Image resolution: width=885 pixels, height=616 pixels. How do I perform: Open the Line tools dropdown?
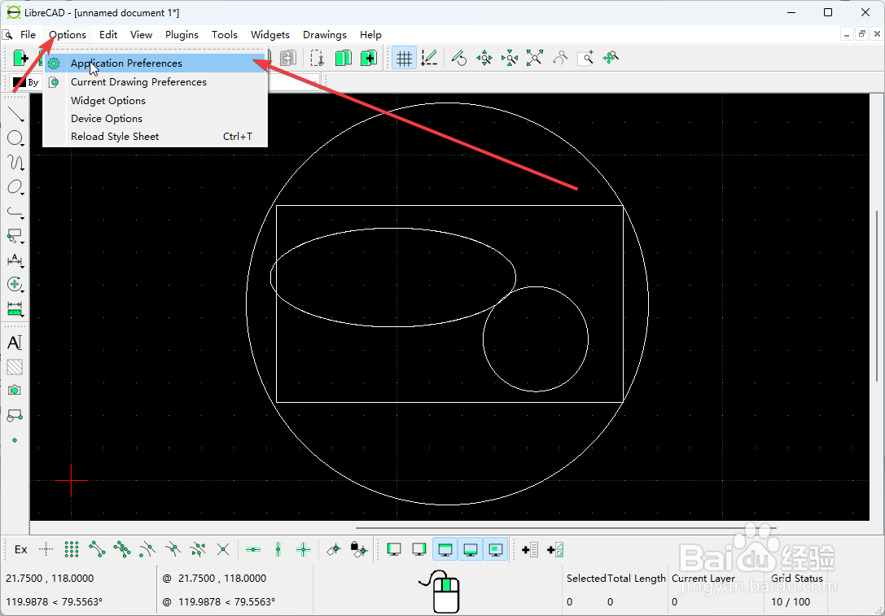15,114
